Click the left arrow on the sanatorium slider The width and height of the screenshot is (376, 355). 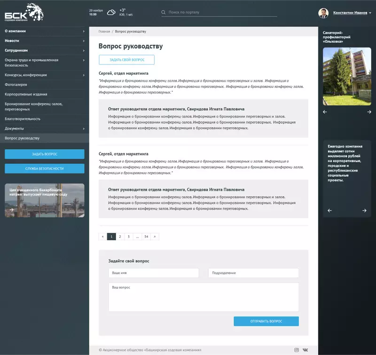325,111
